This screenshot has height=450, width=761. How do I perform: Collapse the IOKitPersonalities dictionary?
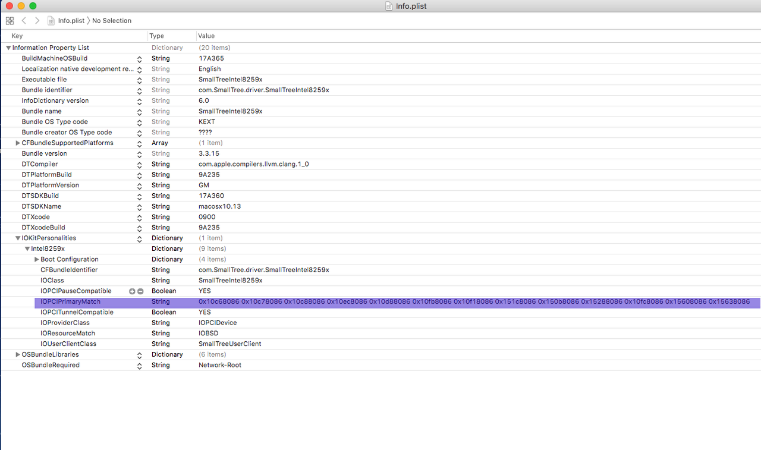18,238
